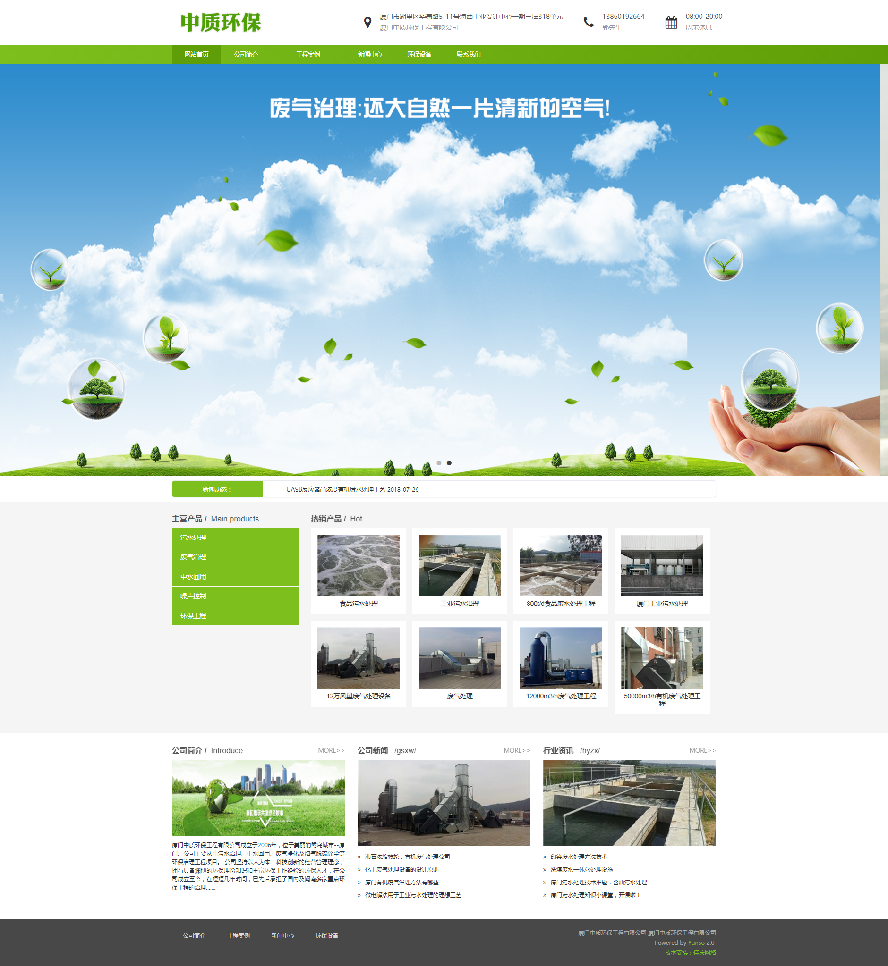Open news ticker headline UASB反应器高浓度有机废水处理工艺
This screenshot has height=966, width=888.
(336, 489)
